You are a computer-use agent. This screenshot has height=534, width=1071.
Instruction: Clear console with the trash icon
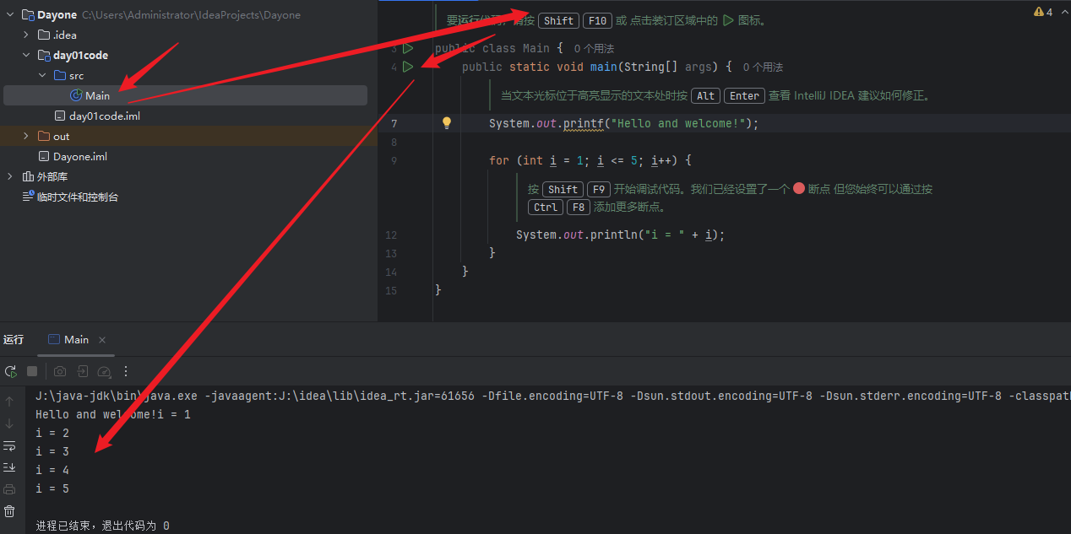(9, 511)
